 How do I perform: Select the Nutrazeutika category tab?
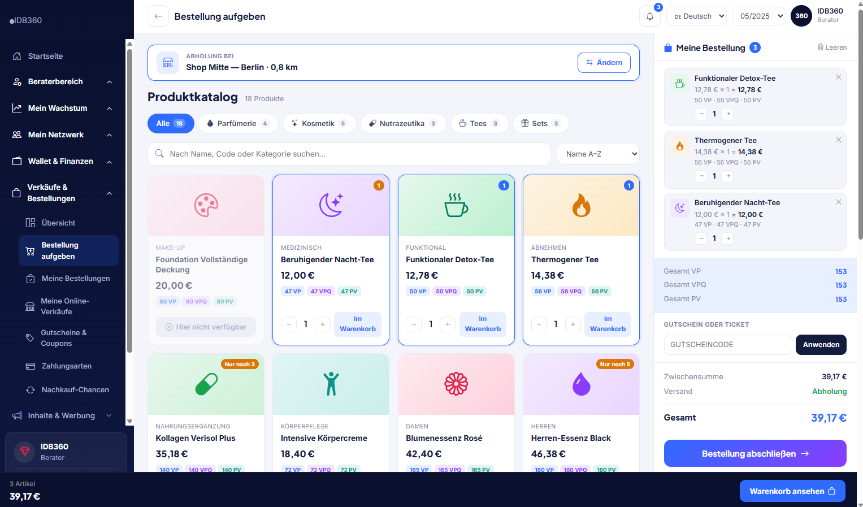[x=404, y=123]
